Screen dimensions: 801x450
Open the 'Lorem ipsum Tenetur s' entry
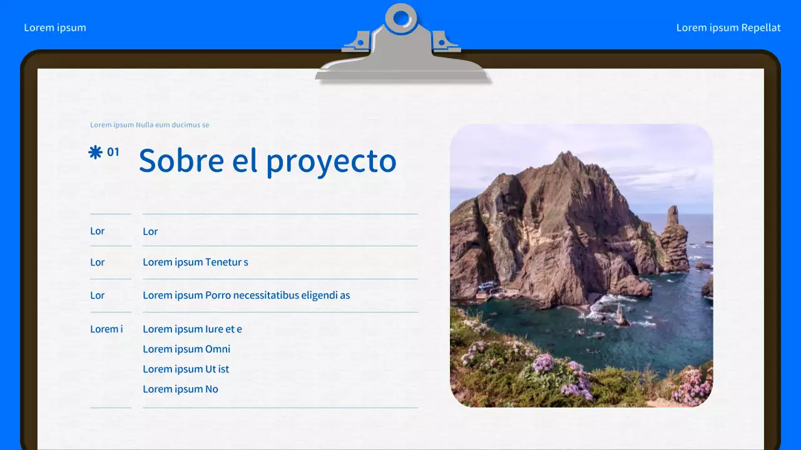click(195, 262)
